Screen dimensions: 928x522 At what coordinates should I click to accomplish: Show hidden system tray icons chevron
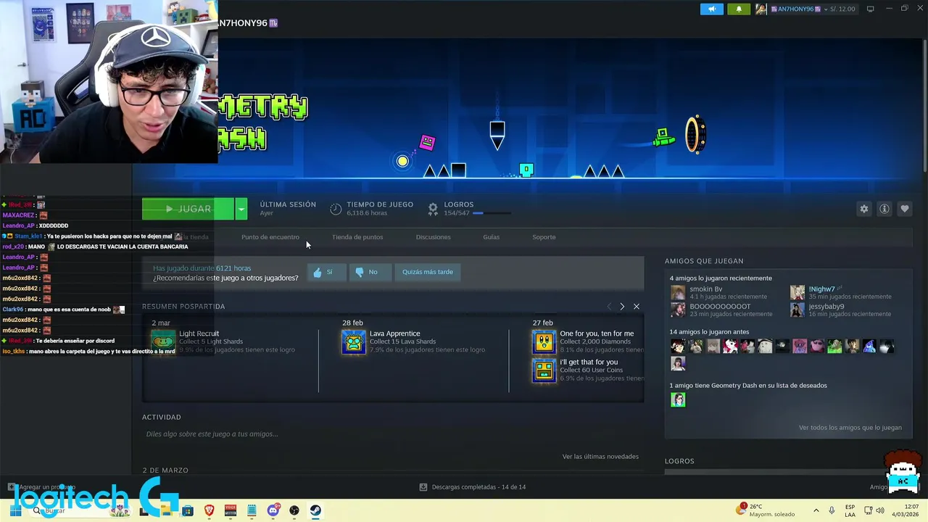pos(816,510)
